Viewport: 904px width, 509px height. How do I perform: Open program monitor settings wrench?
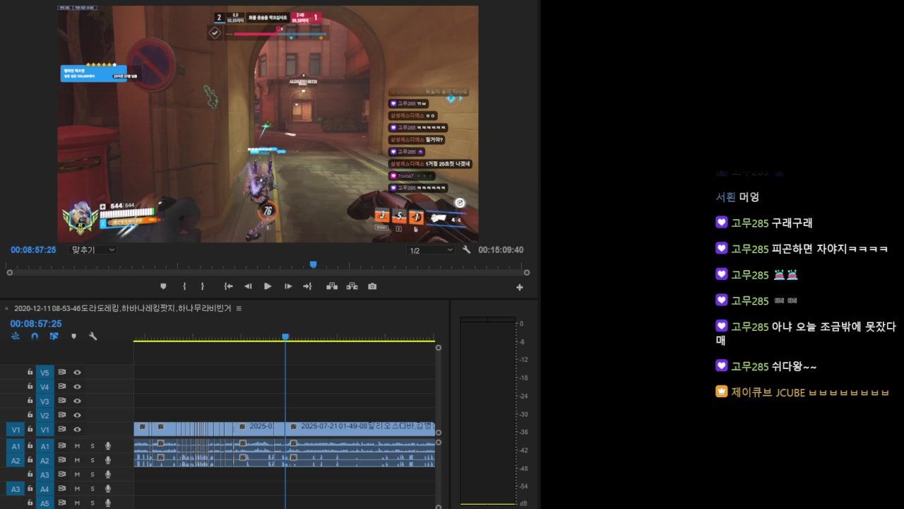pyautogui.click(x=467, y=250)
